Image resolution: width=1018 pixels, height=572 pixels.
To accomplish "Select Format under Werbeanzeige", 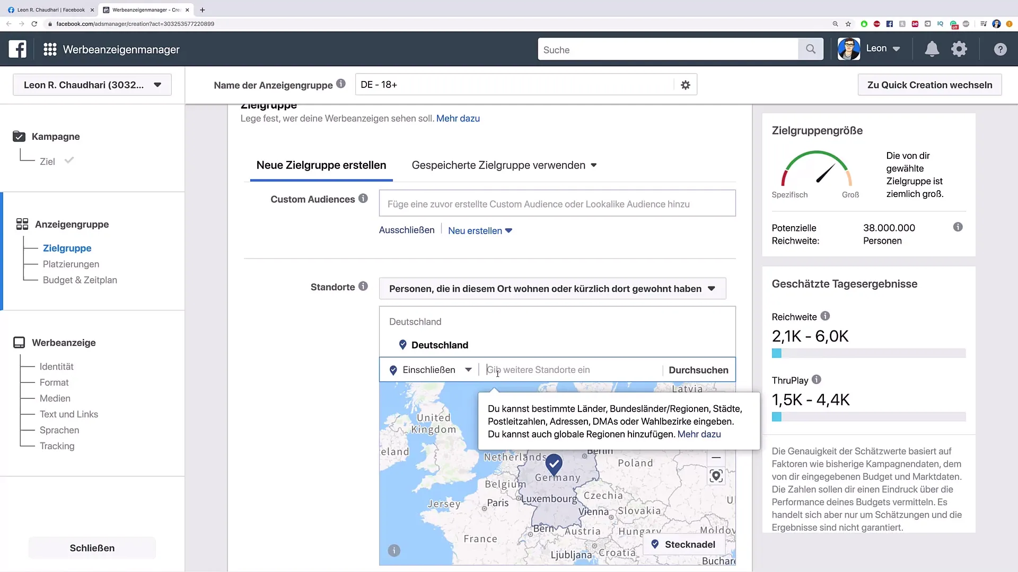I will [54, 382].
